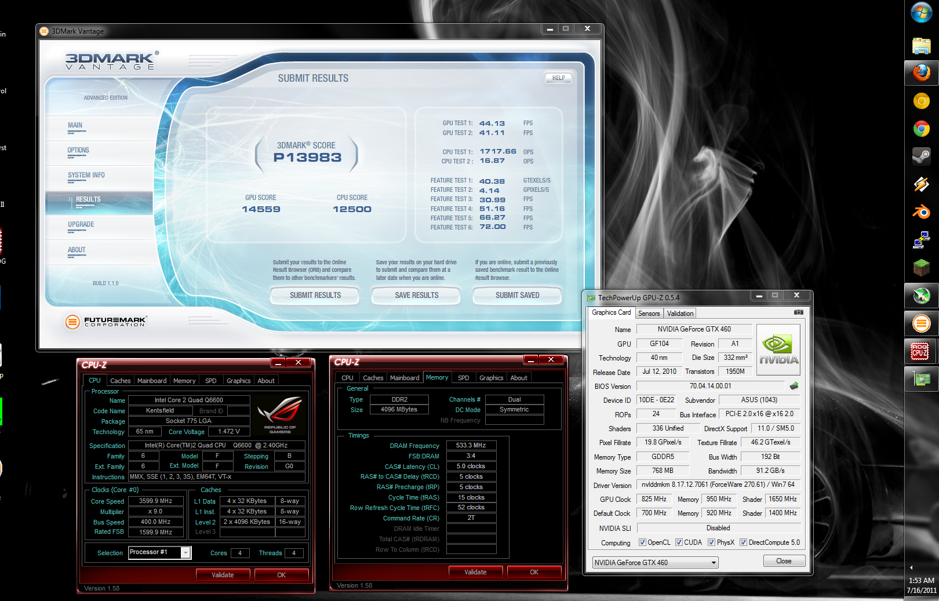Switch to the GPU-Z graphics card taskbar icon
This screenshot has width=939, height=601.
[x=921, y=379]
